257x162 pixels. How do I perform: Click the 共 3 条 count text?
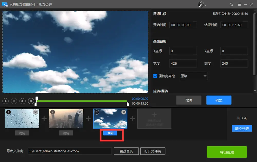coord(242,118)
